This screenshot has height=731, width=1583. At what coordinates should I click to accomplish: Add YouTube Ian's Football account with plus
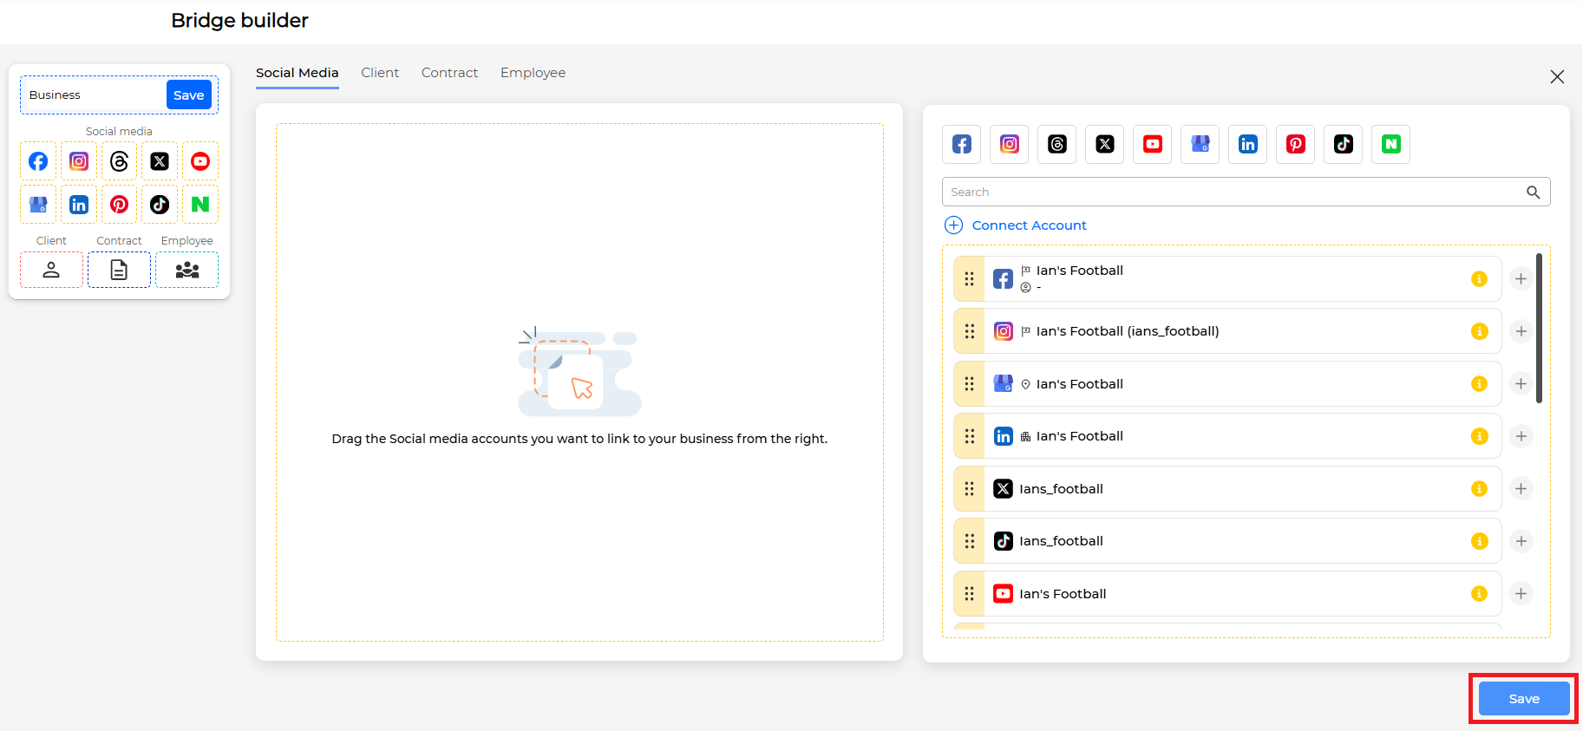point(1521,594)
